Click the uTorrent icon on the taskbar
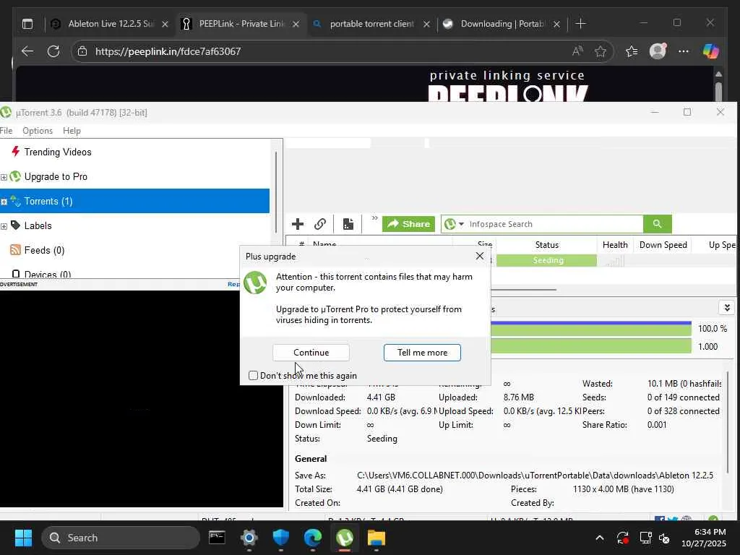Screen dimensions: 740x555 (x=345, y=537)
